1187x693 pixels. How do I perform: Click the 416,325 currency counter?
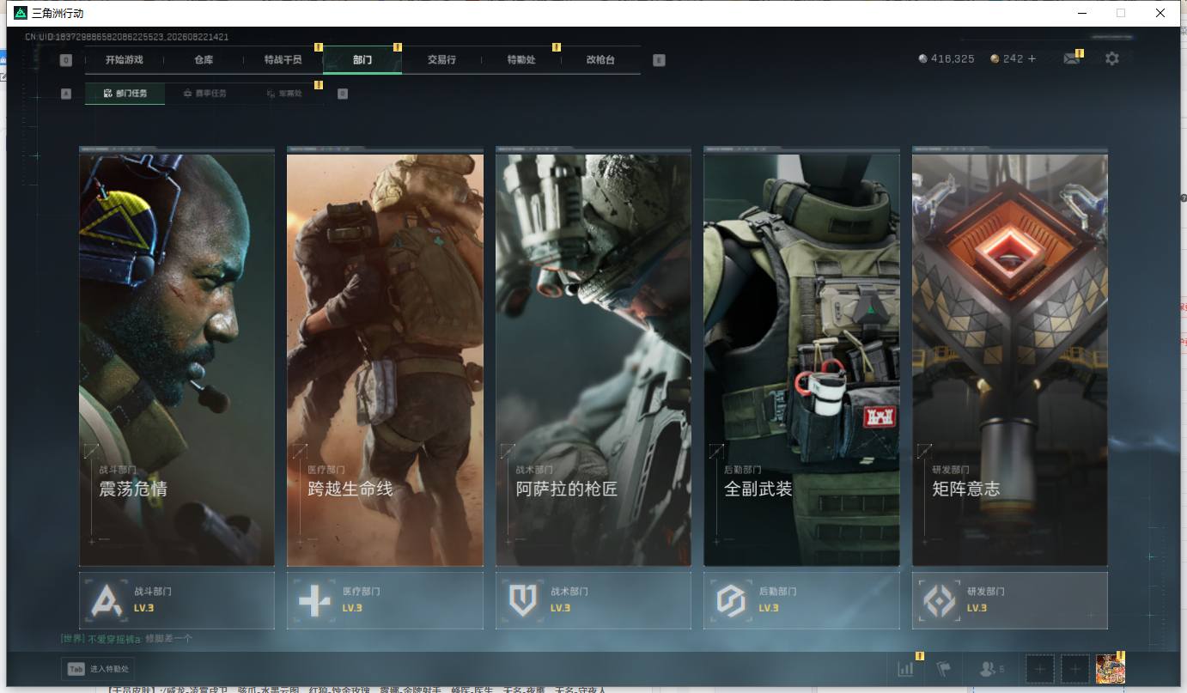point(947,59)
